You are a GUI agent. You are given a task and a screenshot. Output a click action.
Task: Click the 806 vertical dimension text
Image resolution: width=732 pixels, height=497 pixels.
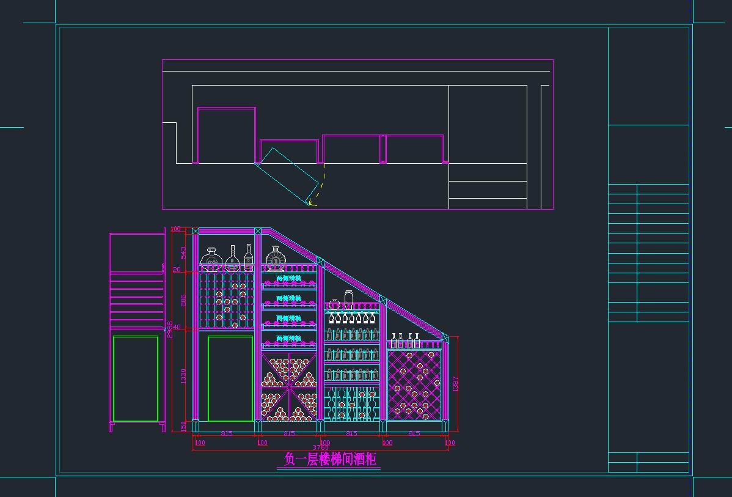[x=183, y=300]
